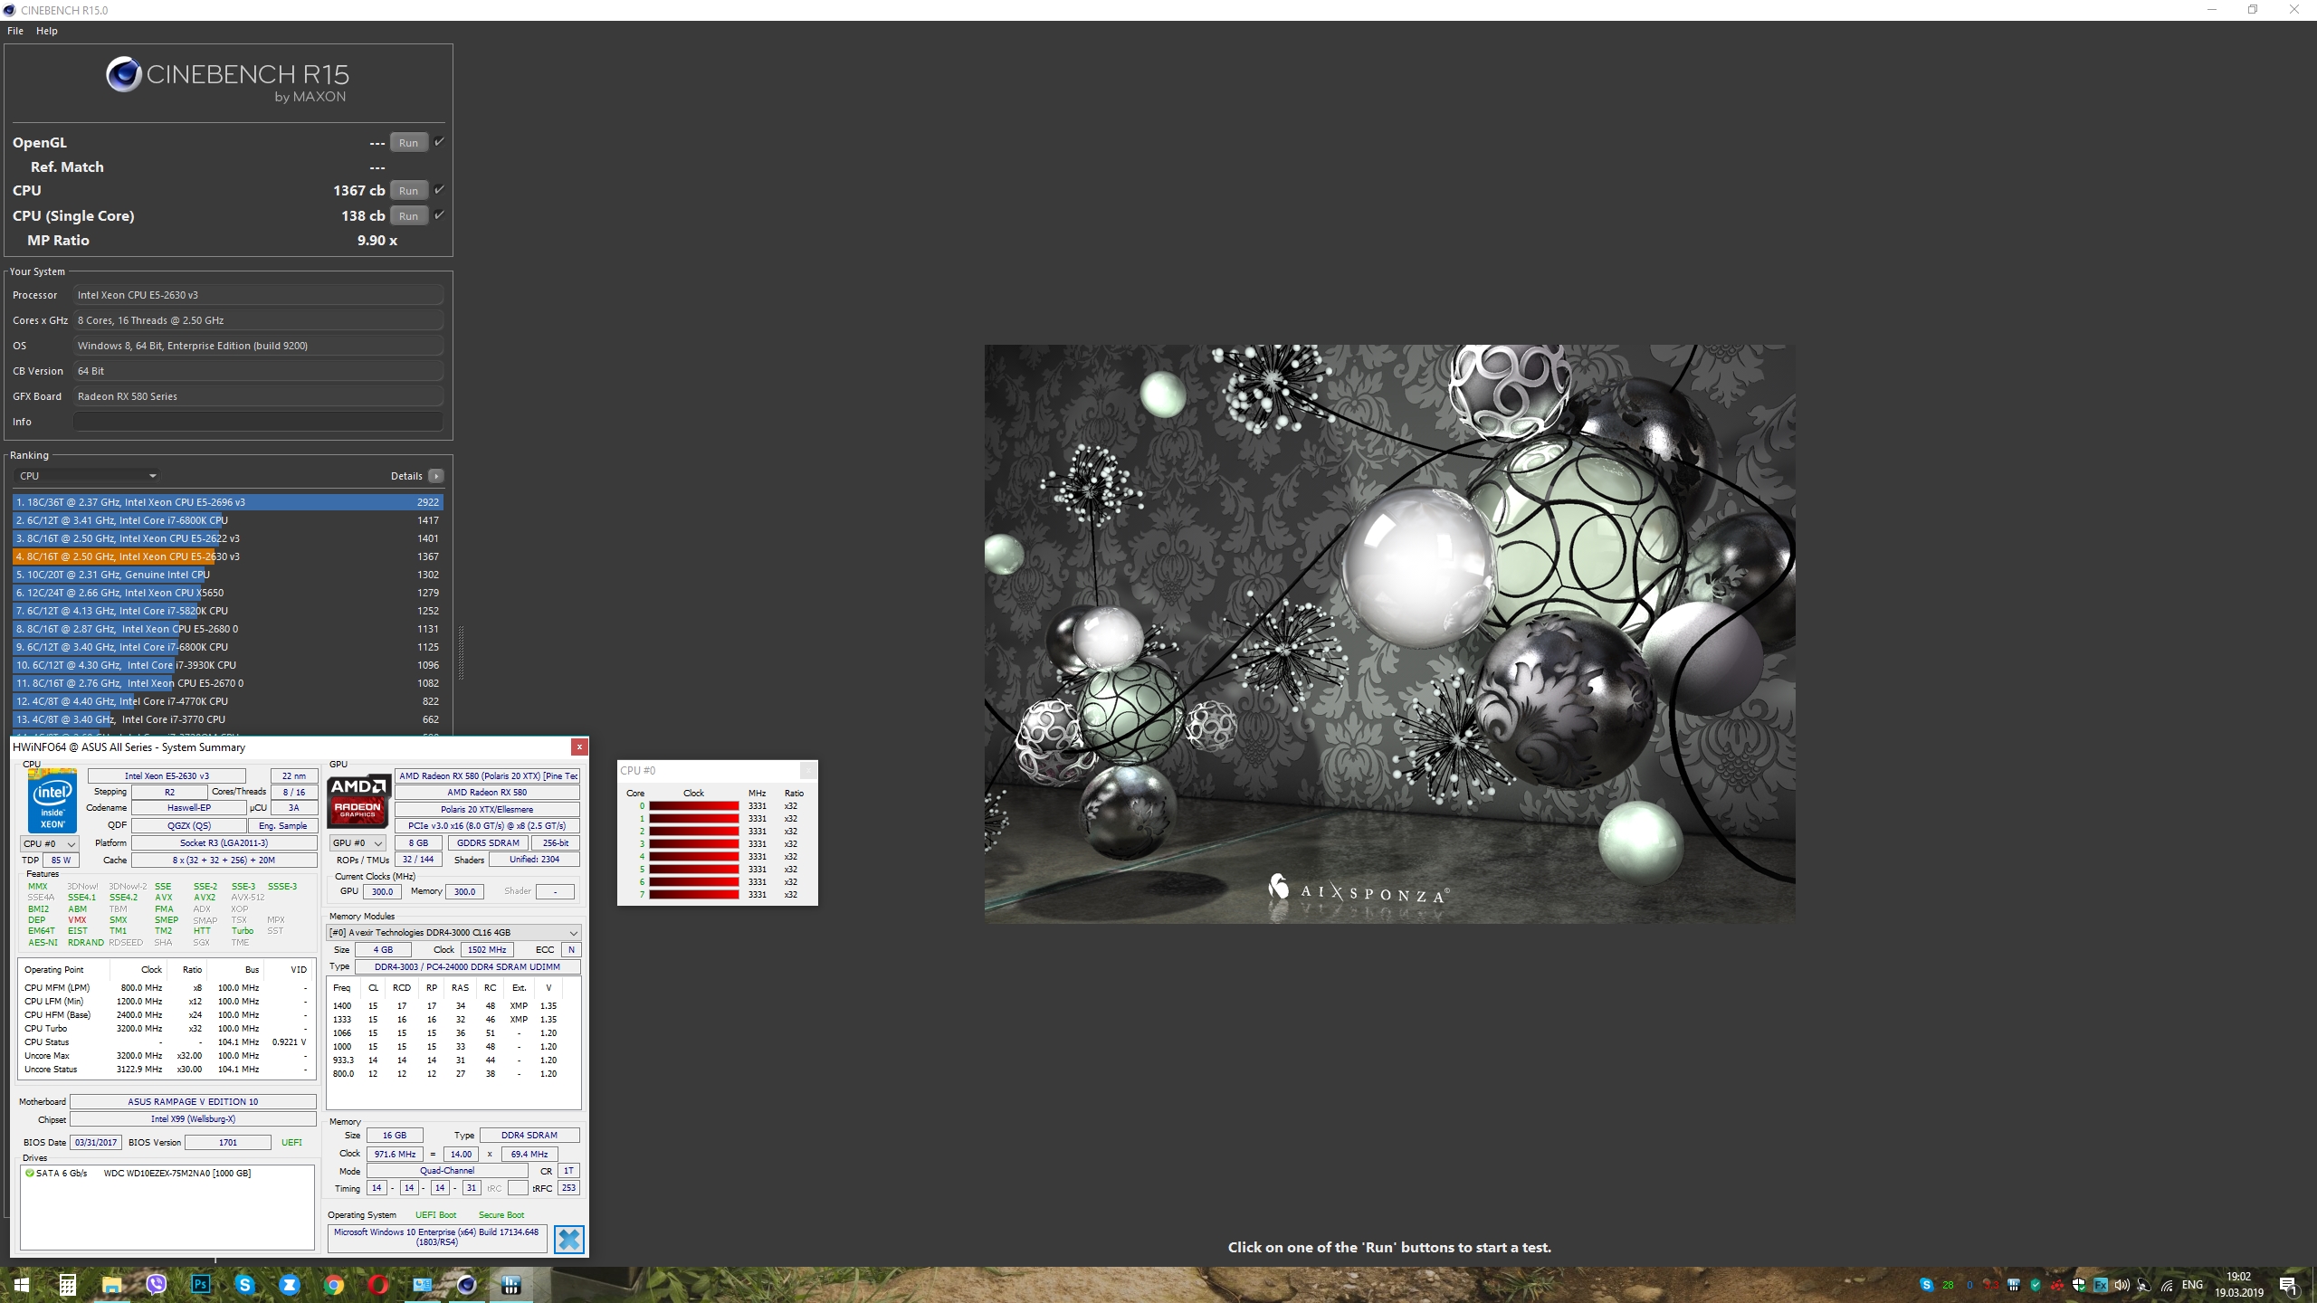The height and width of the screenshot is (1303, 2317).
Task: Open Photoshop from the taskbar
Action: 200,1285
